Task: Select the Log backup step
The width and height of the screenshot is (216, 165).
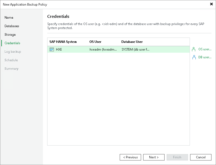Action: click(12, 51)
